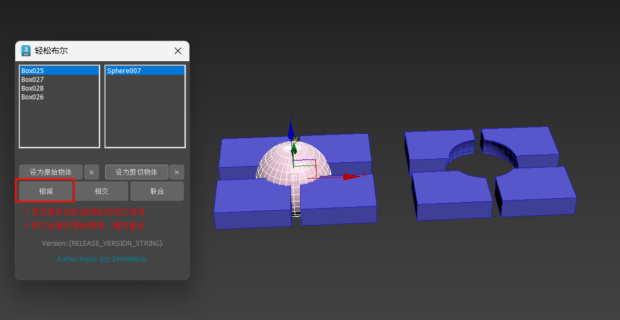This screenshot has height=320, width=620.
Task: Apply the 联合 union operation
Action: click(x=157, y=191)
